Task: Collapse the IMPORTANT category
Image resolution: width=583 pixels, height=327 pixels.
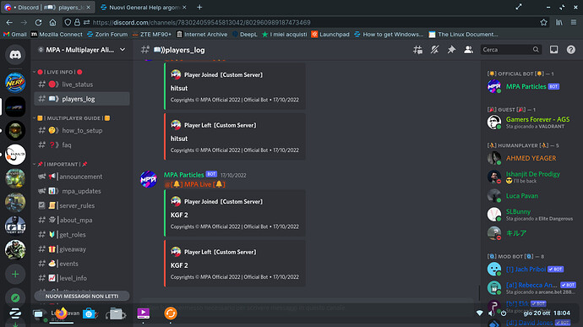Action: [x=60, y=164]
